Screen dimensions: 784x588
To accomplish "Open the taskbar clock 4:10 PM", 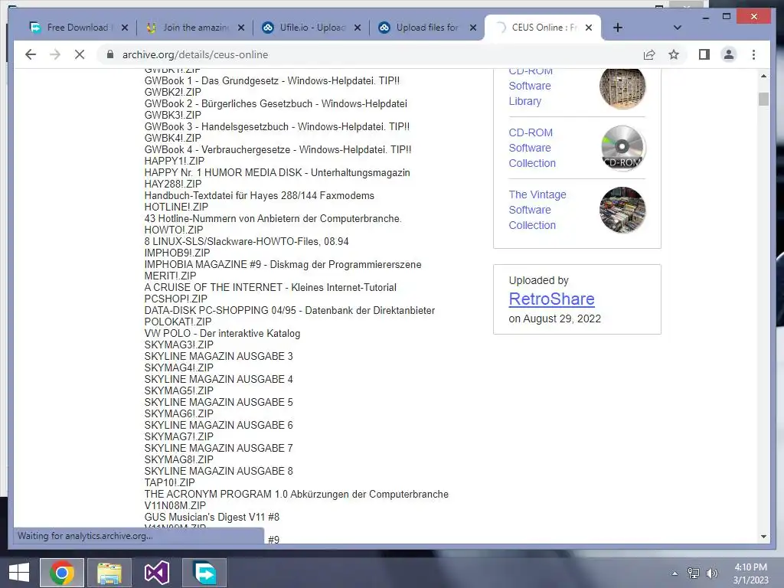I will tap(750, 573).
